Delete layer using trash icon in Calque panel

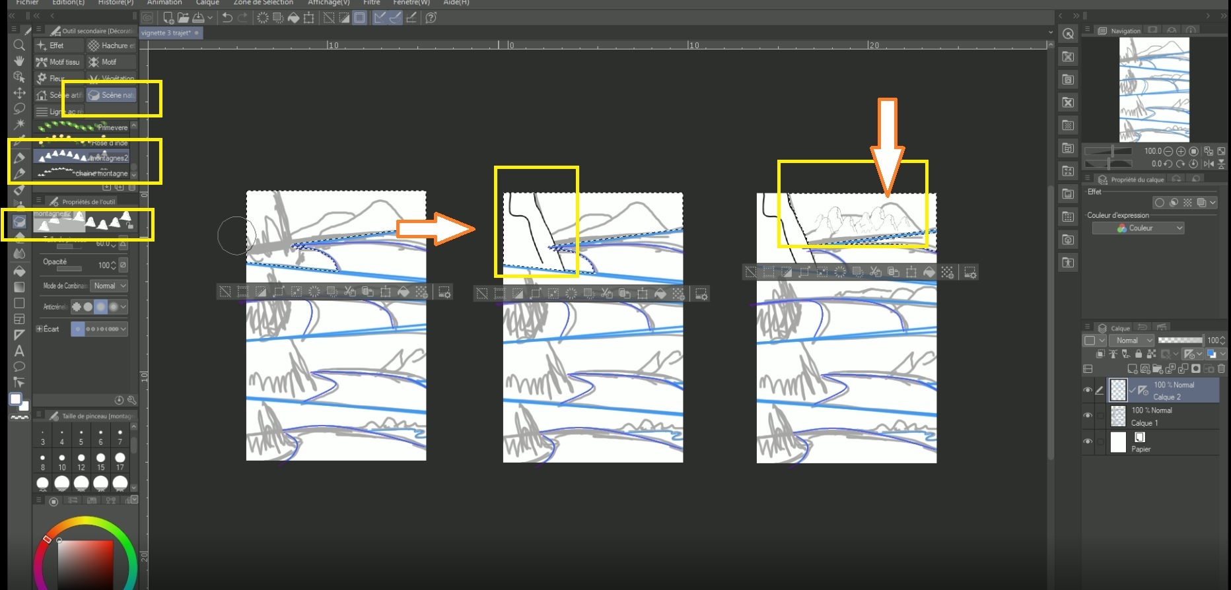(1221, 369)
